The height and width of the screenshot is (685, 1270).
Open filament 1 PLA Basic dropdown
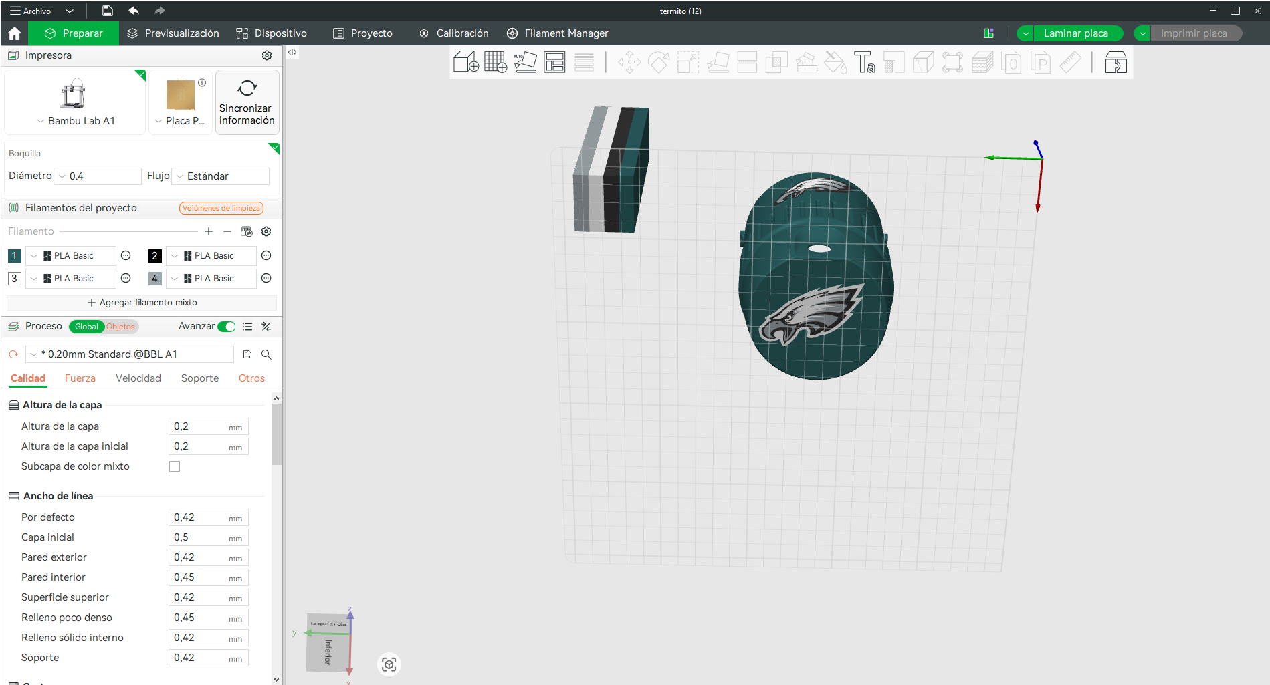tap(70, 256)
